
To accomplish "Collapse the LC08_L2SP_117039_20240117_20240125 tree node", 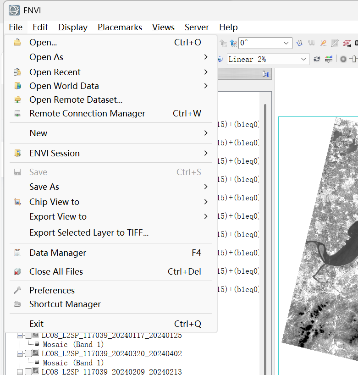I will pyautogui.click(x=20, y=336).
